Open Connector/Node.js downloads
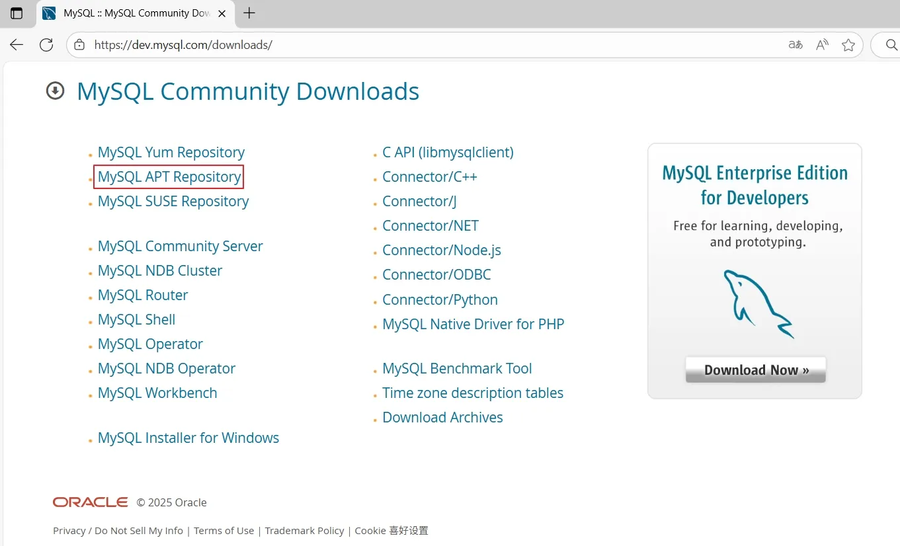 click(442, 251)
